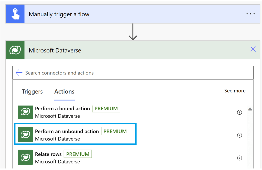Click the Microsoft Dataverse header icon
262x170 pixels.
15,50
